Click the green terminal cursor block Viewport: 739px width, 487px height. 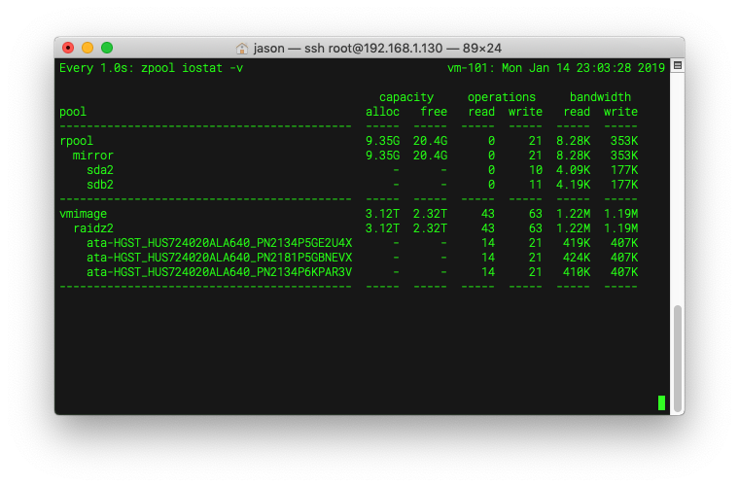[662, 402]
